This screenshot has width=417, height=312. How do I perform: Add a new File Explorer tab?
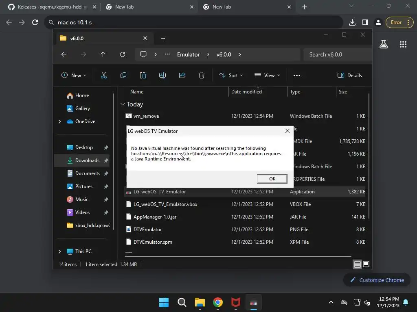coord(163,39)
